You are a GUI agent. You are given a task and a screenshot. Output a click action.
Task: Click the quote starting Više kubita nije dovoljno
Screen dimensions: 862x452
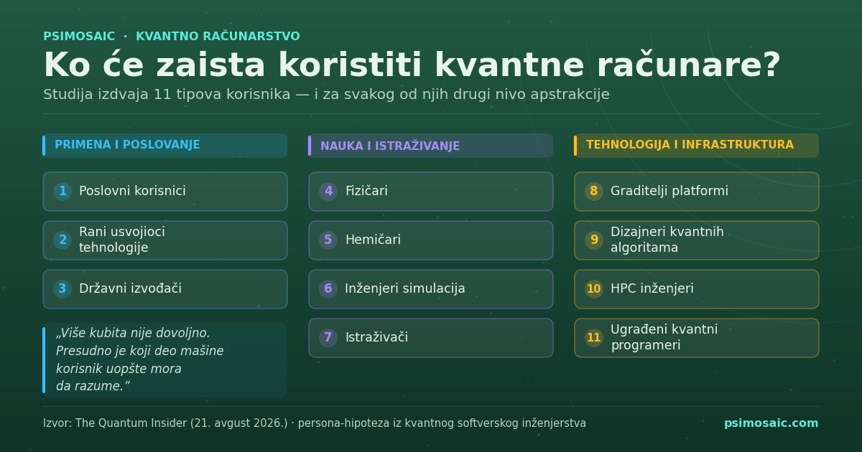(x=140, y=360)
